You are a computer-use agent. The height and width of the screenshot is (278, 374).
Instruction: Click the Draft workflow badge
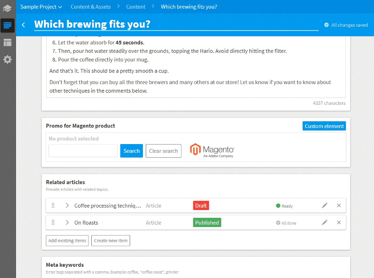tap(201, 206)
